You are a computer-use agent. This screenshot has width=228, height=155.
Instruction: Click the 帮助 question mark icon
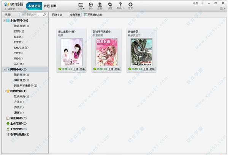[x=120, y=4]
